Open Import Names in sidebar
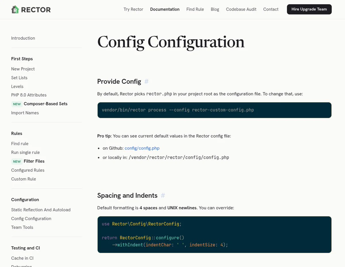The image size is (345, 267). click(25, 113)
